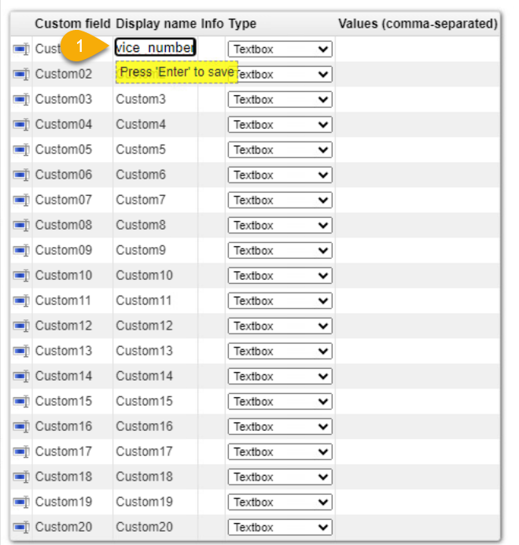Click the Values (comma-separated) column header
Viewport: 519px width, 545px height.
(x=418, y=24)
